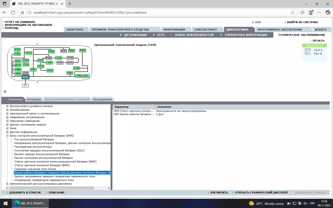Open the ПРОГРАММНОЕ ОБЕСПЕЧЕНИЕ main tab
This screenshot has width=333, height=208.
point(280,30)
